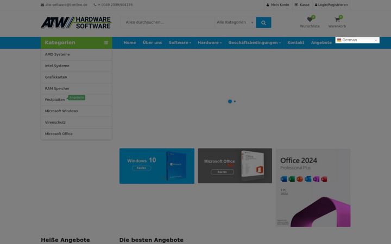The height and width of the screenshot is (244, 391).
Task: Select Microsoft Office category
Action: tap(77, 134)
